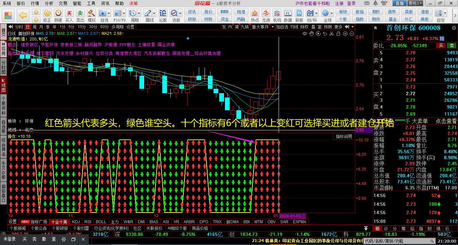Expand the 创/科 dropdown arrow
Screen dimensions: 458x245
[316, 13]
